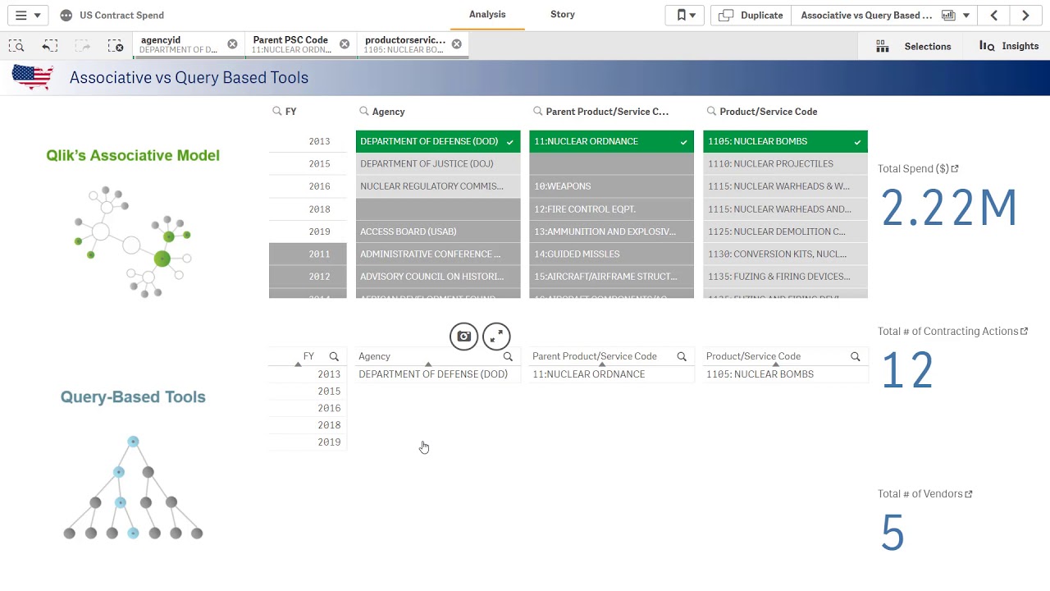Search the Agency filter pane
This screenshot has width=1050, height=591.
pyautogui.click(x=364, y=111)
